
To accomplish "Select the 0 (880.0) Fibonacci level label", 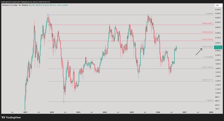I will pos(210,100).
